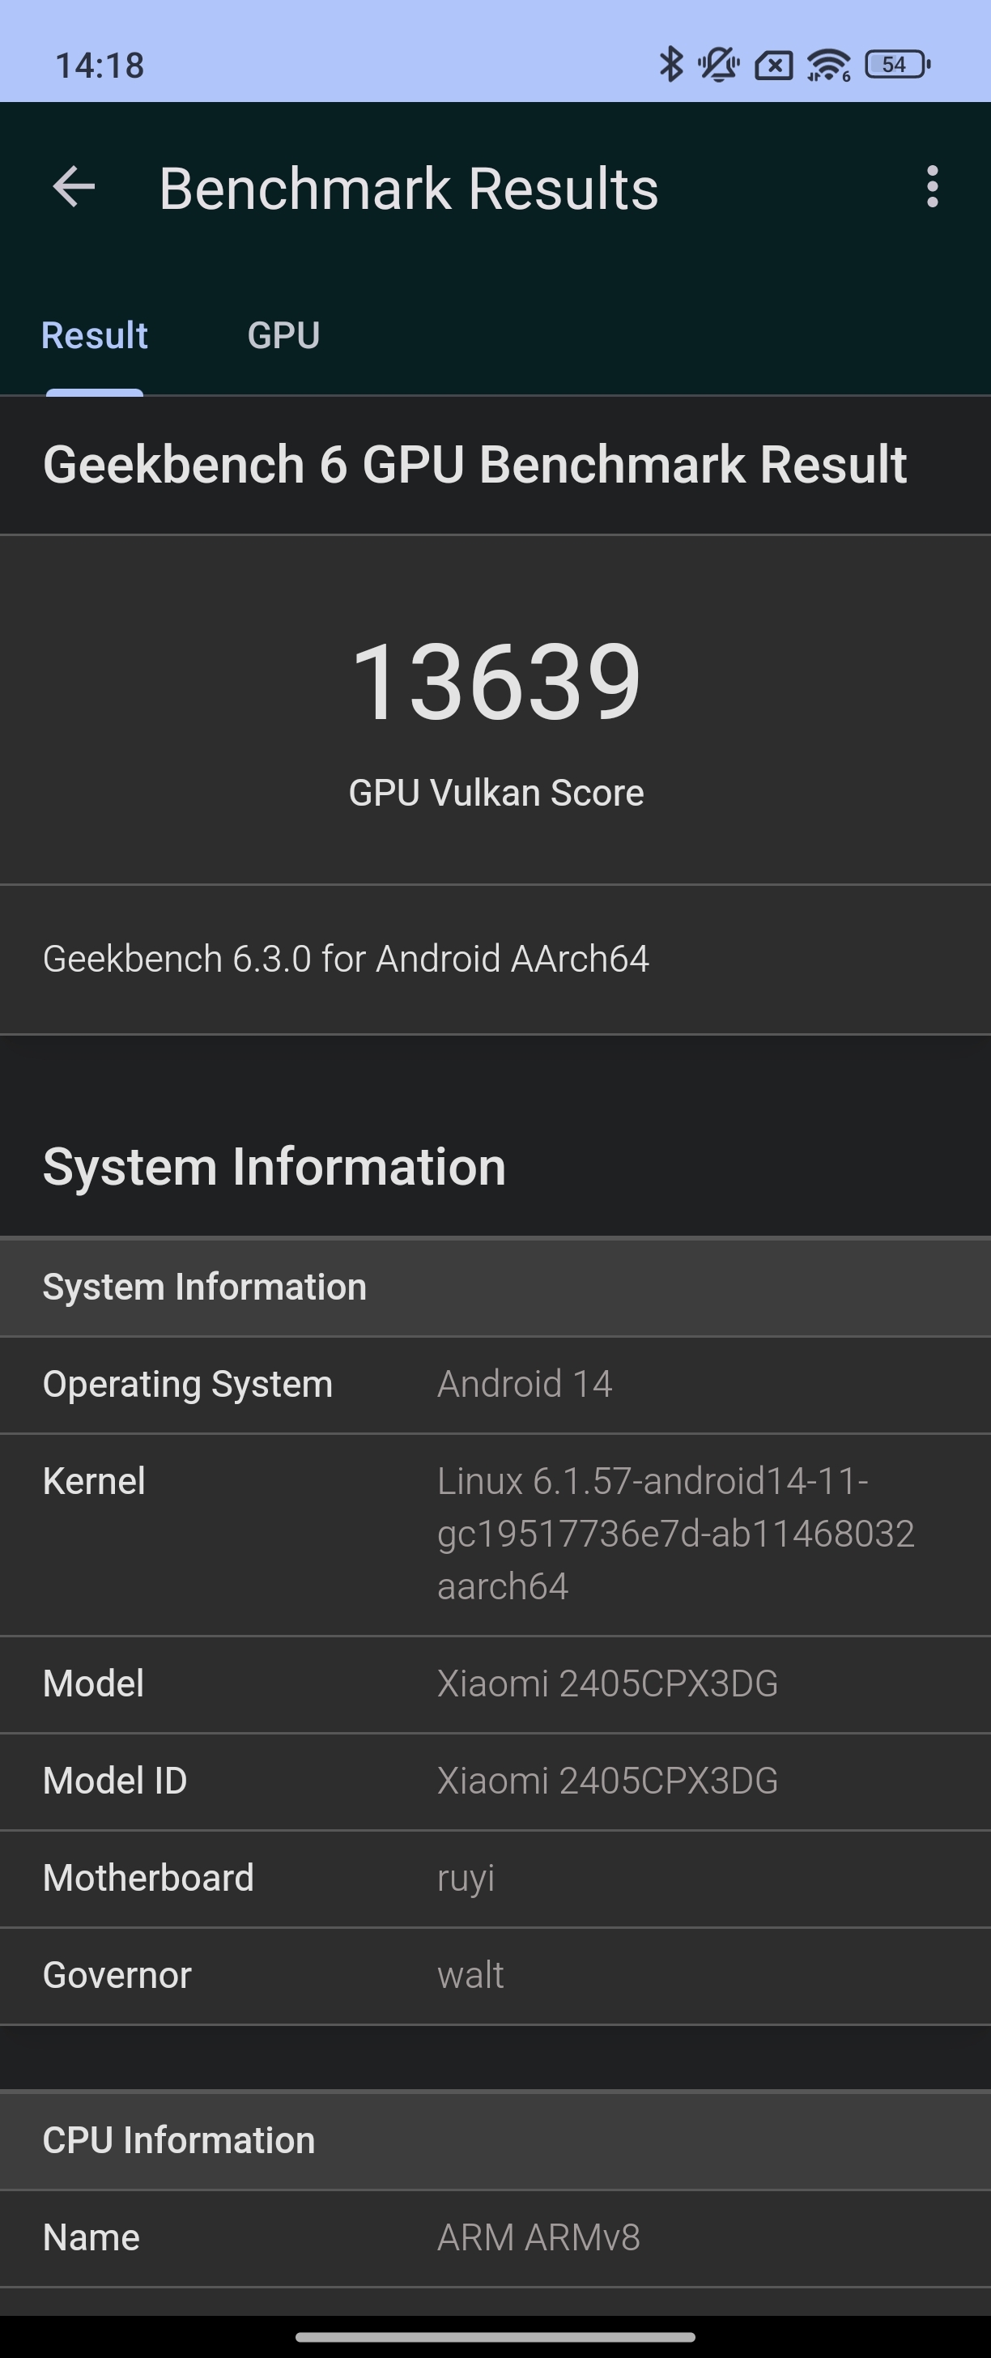Tap the Motherboard ruyi row
The height and width of the screenshot is (2358, 991).
coord(495,1879)
